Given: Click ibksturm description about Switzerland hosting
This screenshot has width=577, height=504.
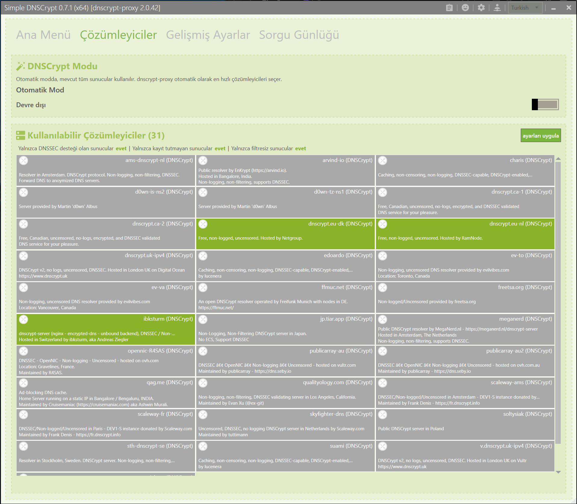Looking at the screenshot, I should click(74, 340).
